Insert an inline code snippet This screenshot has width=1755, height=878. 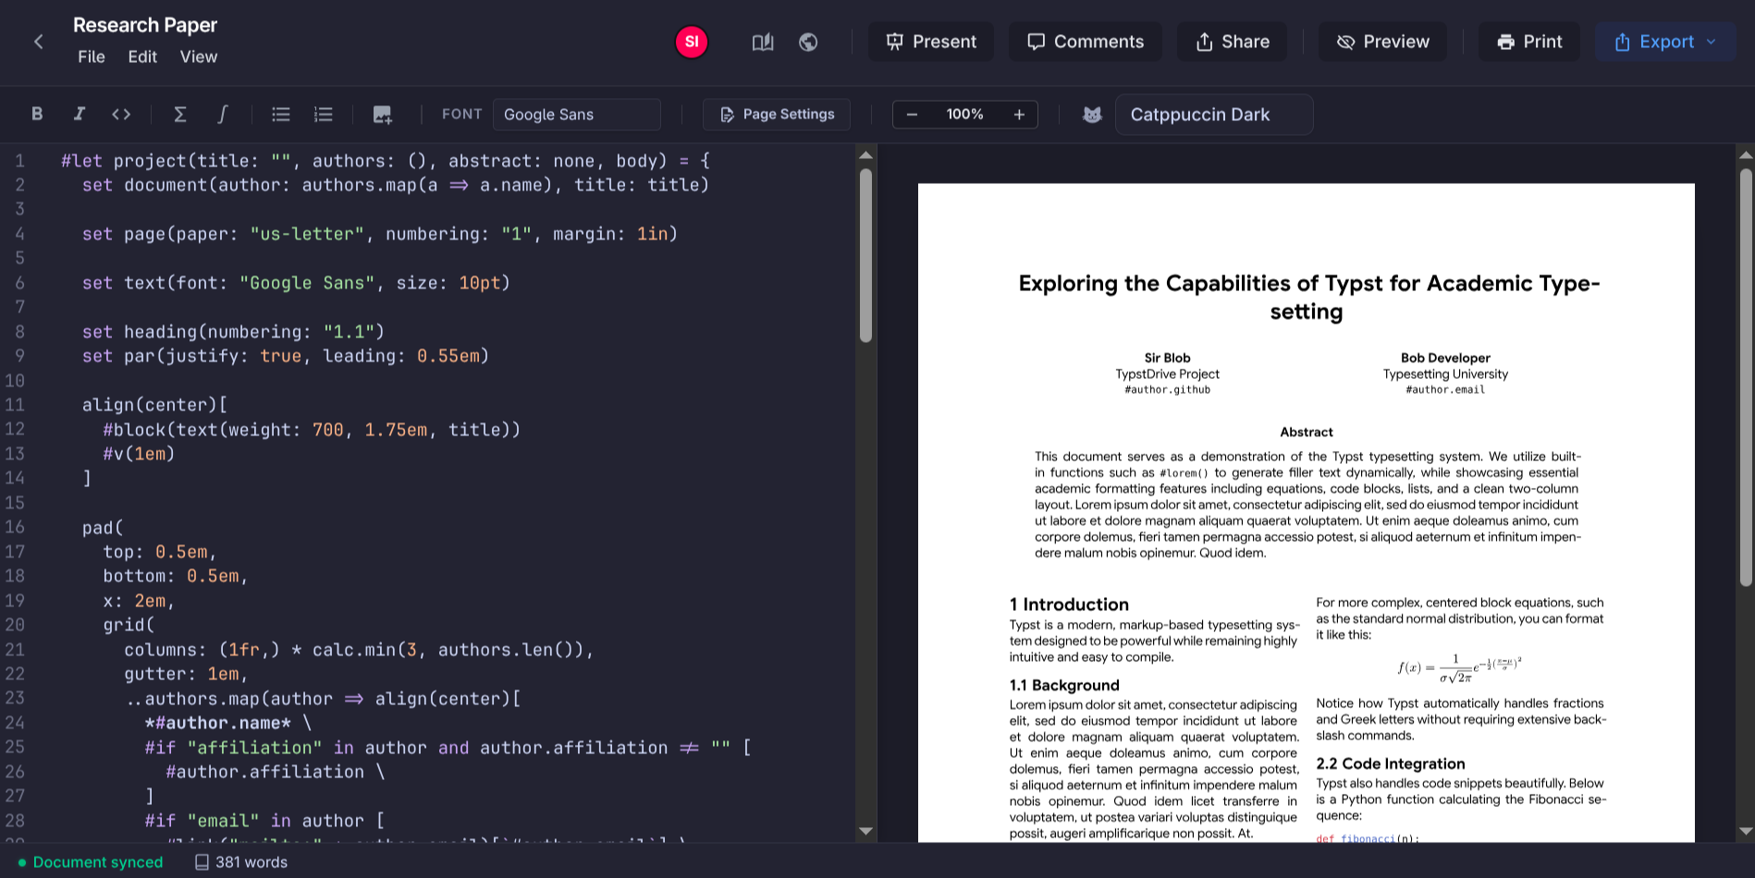point(121,114)
